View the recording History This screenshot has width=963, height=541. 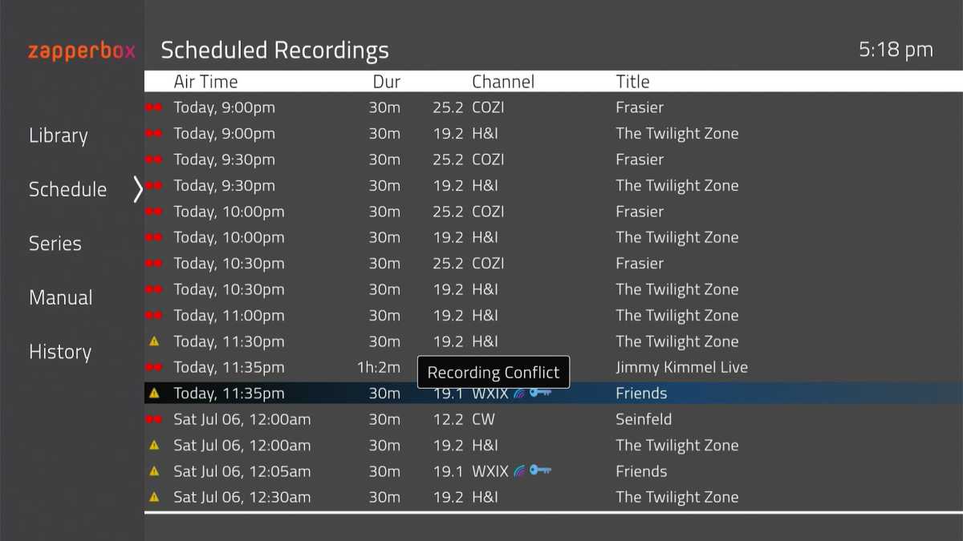60,352
